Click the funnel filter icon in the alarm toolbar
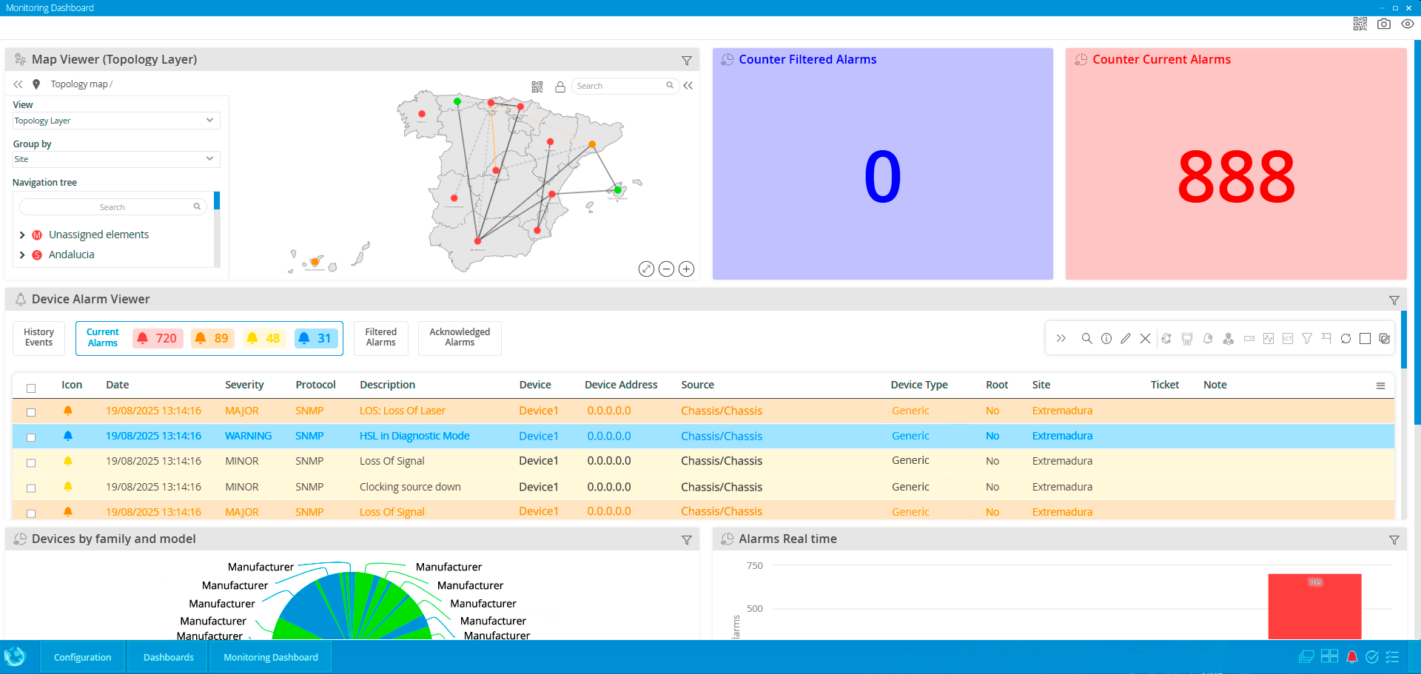The height and width of the screenshot is (674, 1421). pos(1307,339)
